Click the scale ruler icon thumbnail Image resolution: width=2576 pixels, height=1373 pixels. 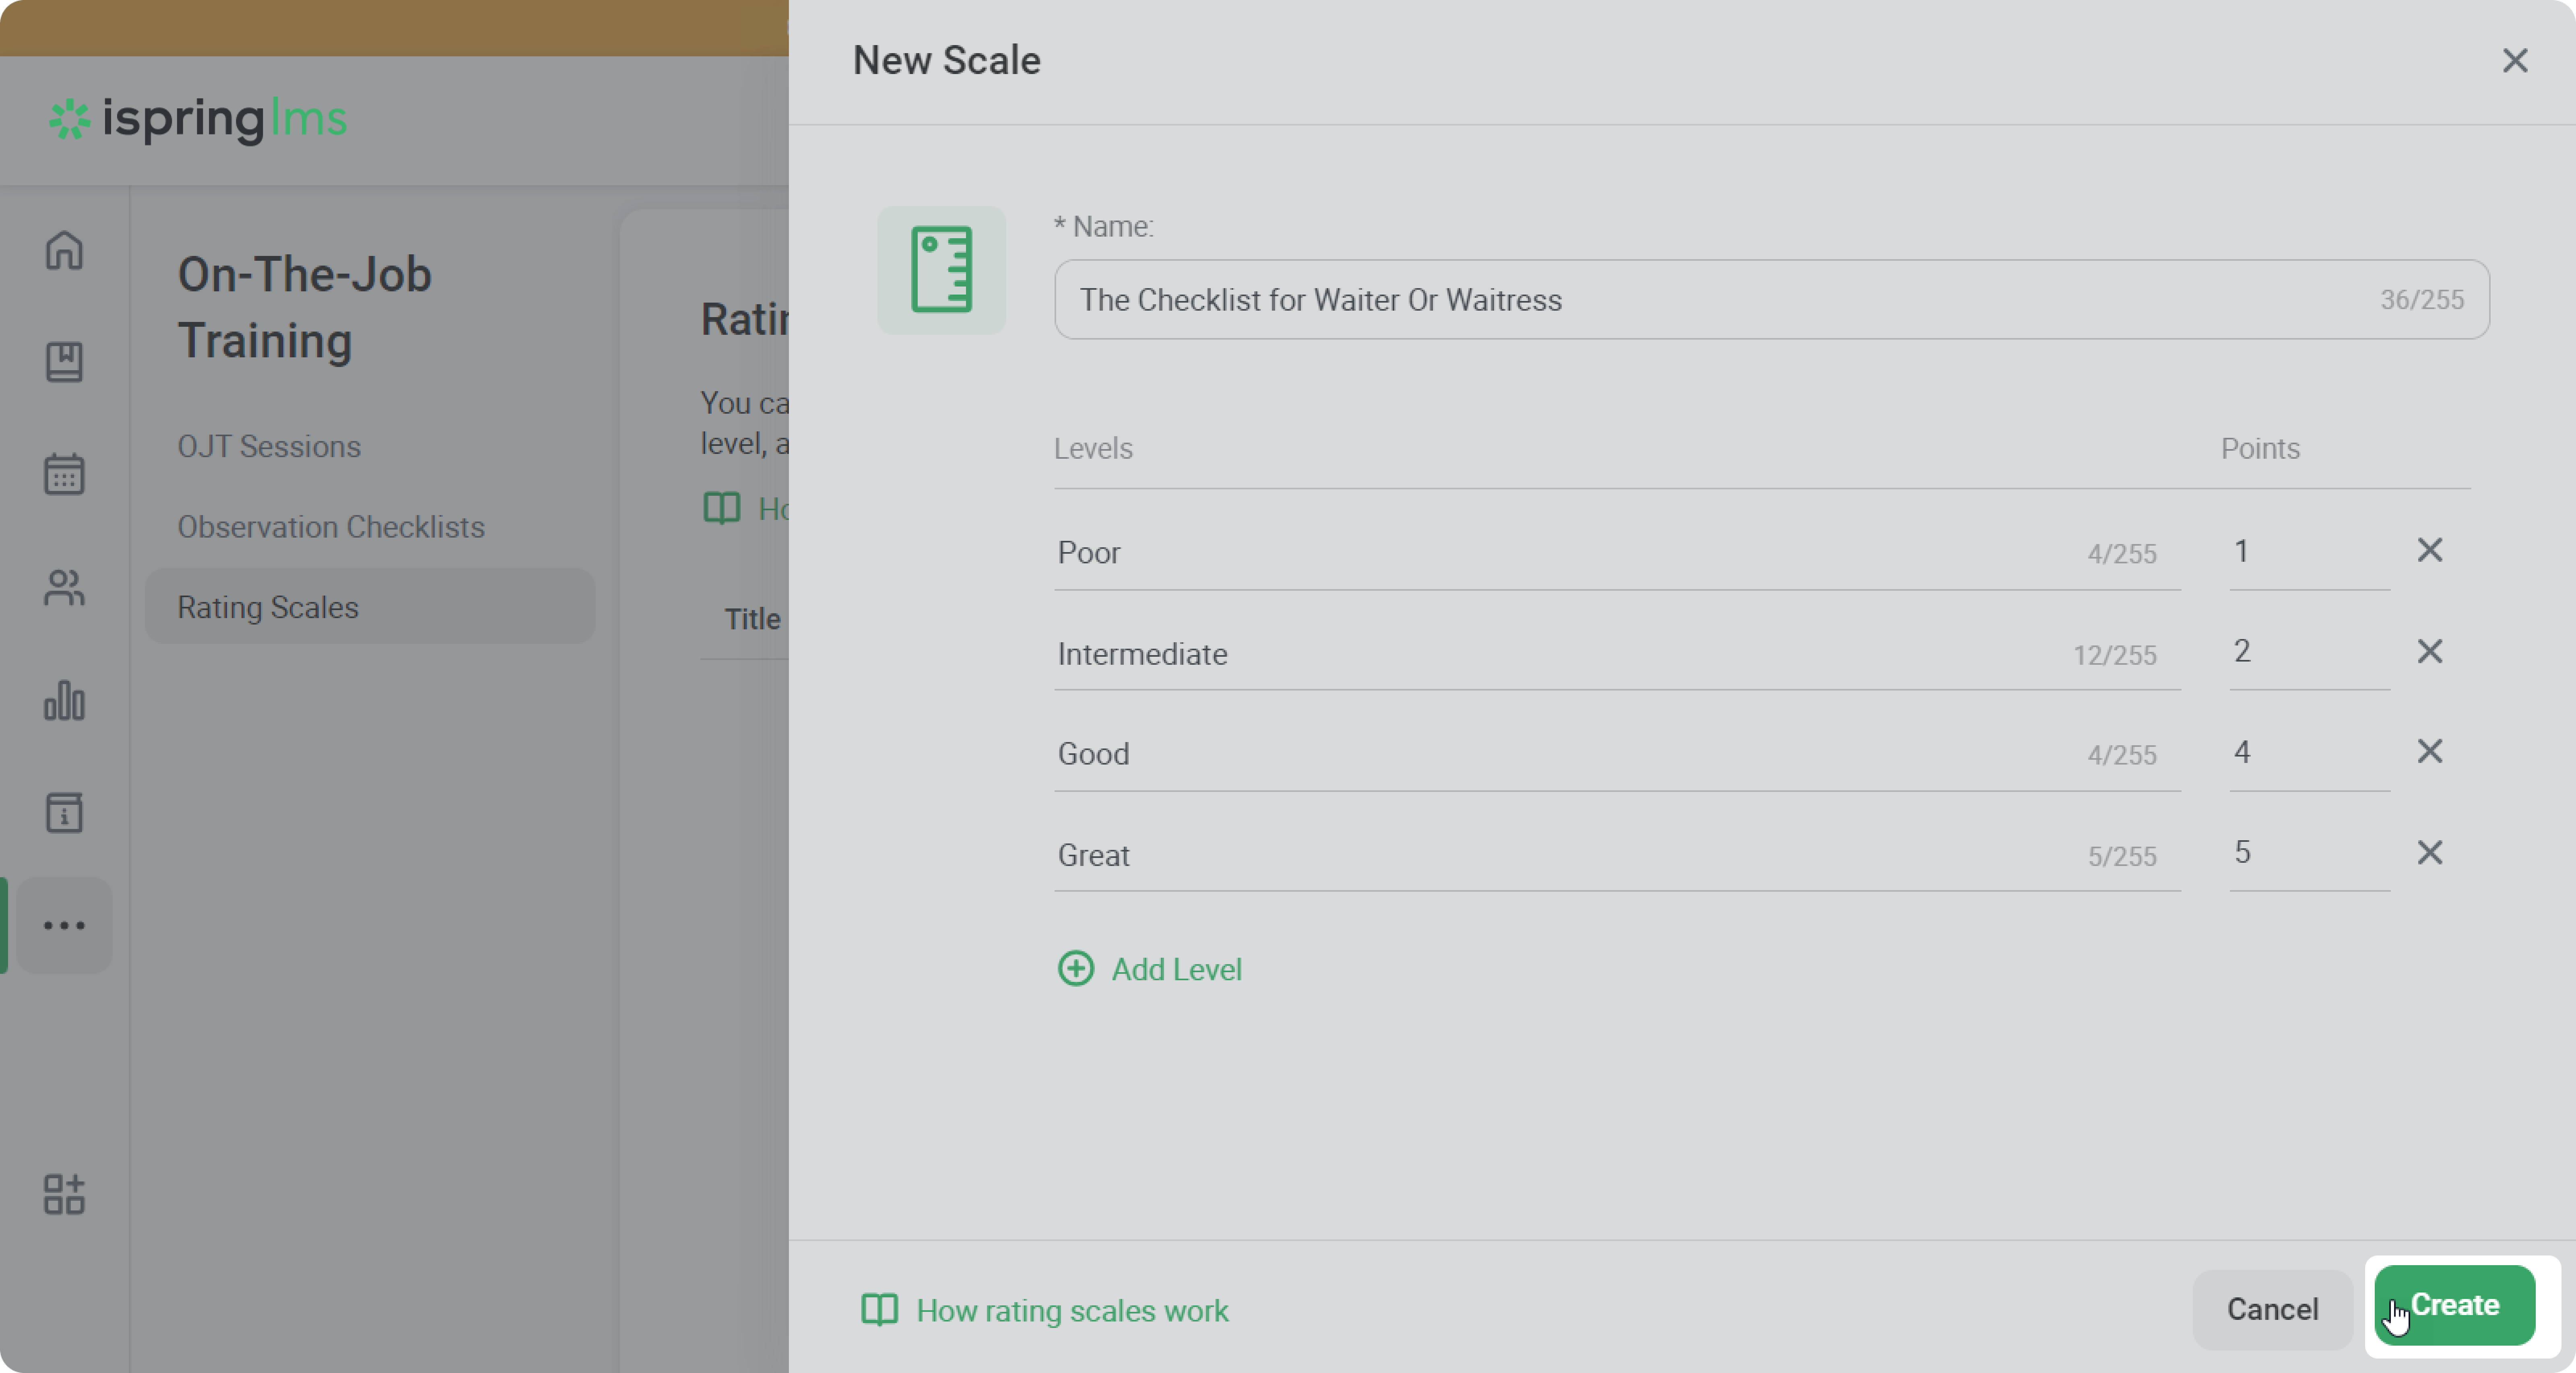tap(941, 270)
